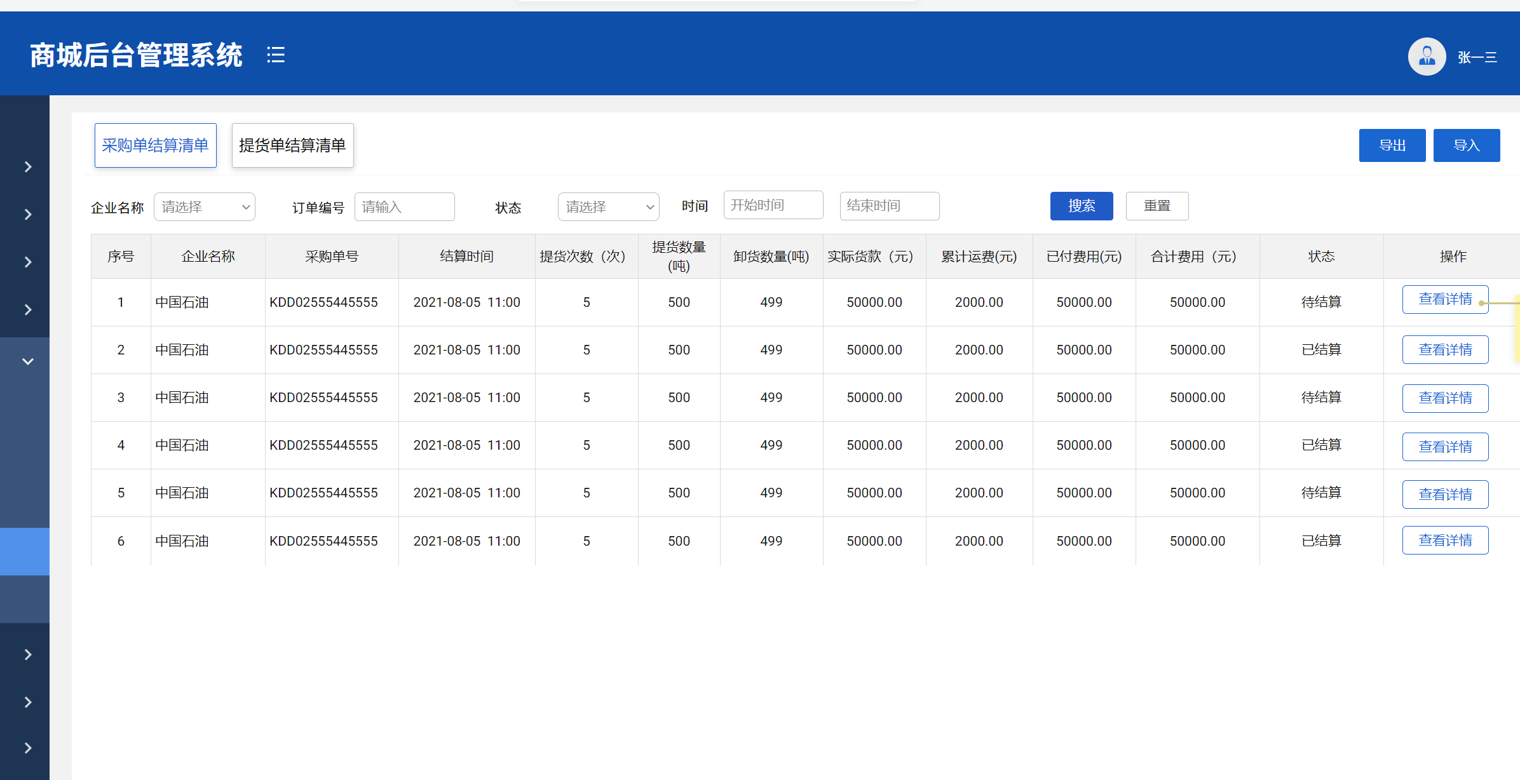
Task: Focus the 订单编号 input field
Action: 405,207
